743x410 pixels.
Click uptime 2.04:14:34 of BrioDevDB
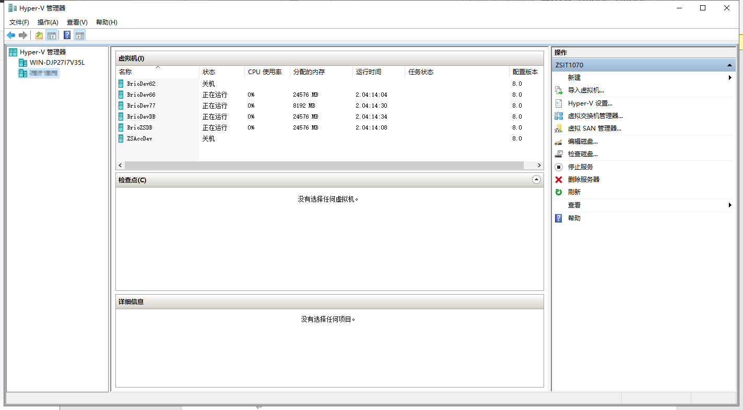(x=371, y=116)
